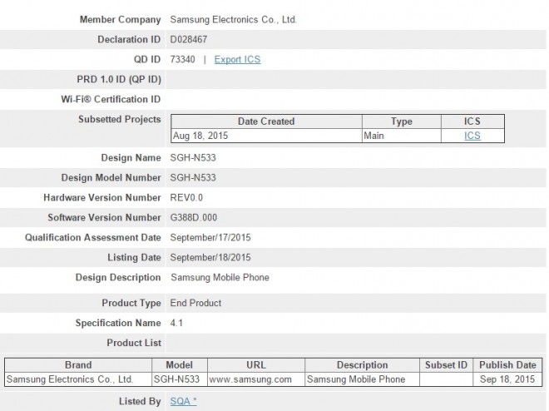Click the hardware version REV0.0 value

click(x=186, y=197)
